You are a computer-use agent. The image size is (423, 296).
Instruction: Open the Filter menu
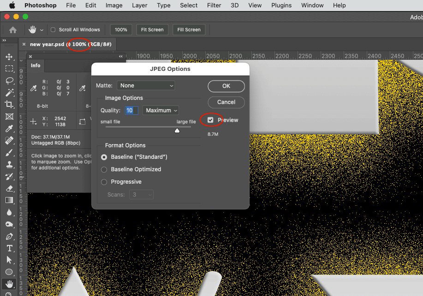pos(214,6)
